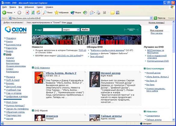Click the Найти search button
This screenshot has width=176, height=126.
85,30
